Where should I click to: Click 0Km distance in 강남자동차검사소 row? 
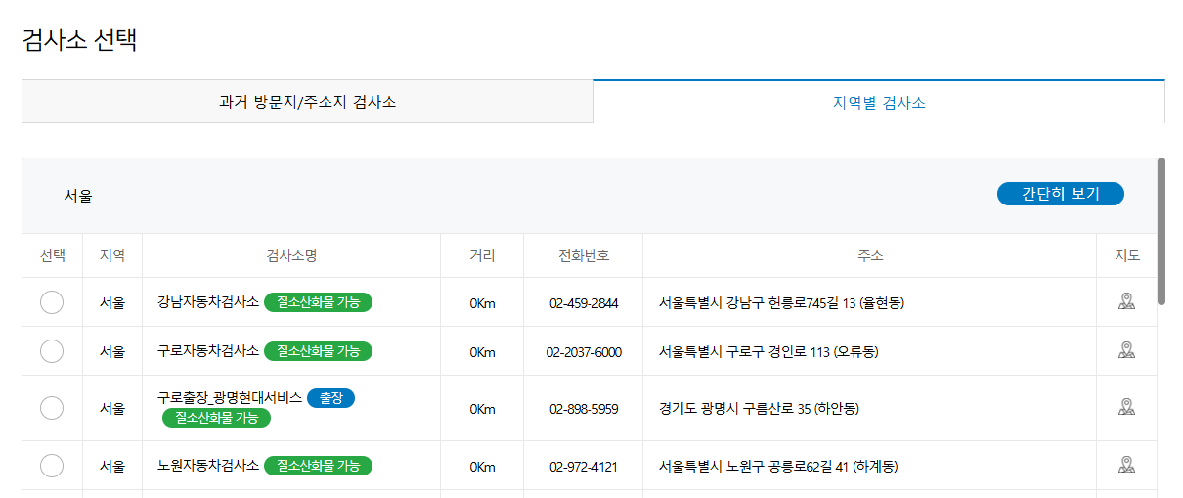pos(482,303)
